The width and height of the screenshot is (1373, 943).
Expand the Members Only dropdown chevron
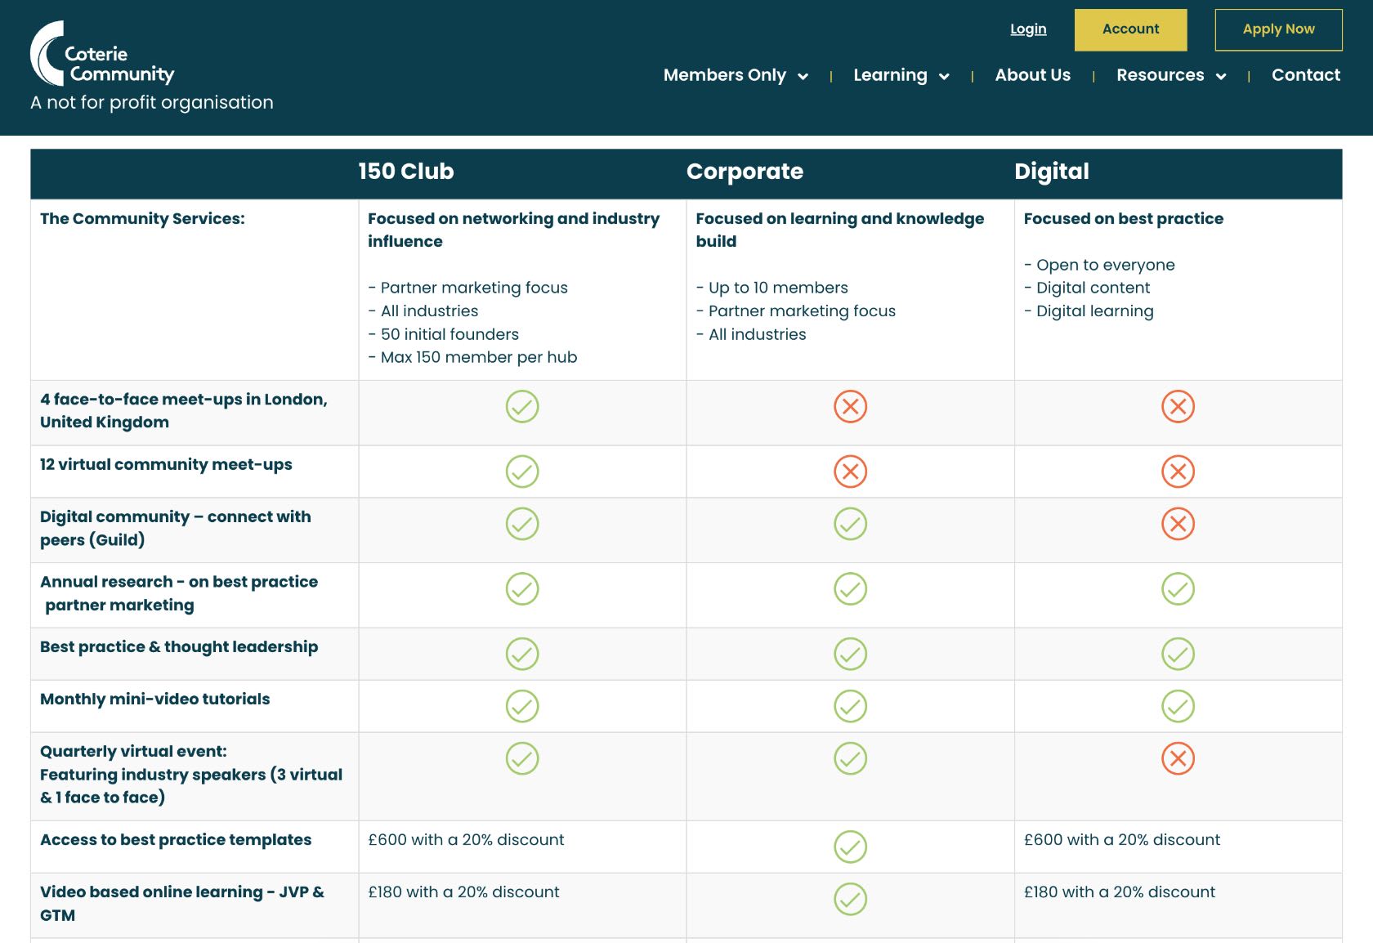coord(803,76)
